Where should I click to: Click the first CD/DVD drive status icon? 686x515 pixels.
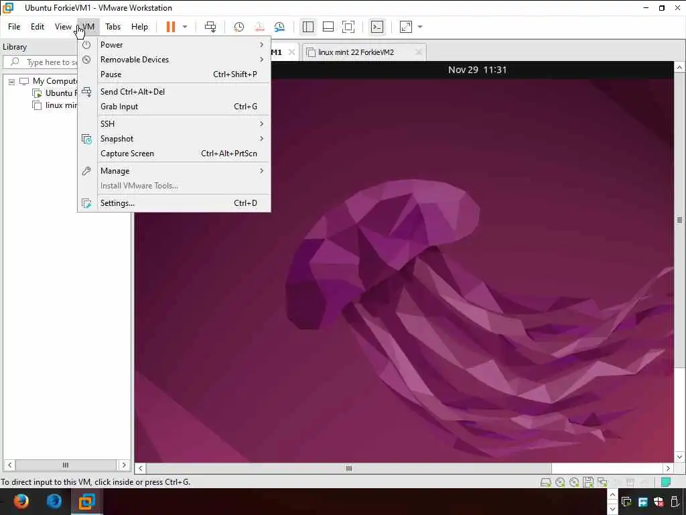(560, 483)
